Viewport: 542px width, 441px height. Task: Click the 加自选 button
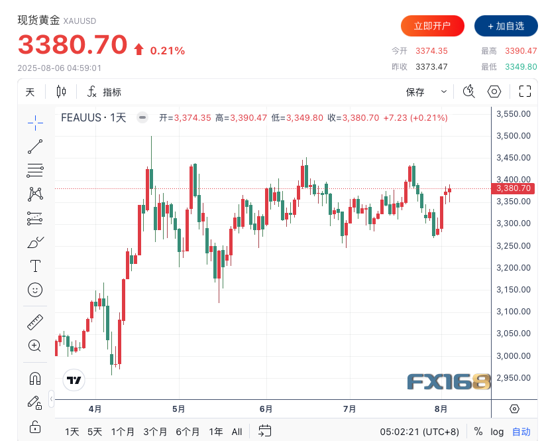[506, 26]
